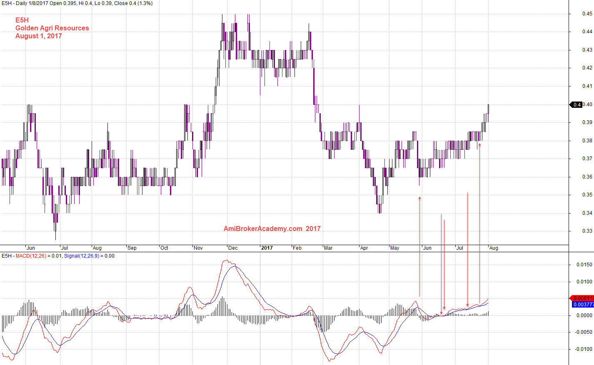Click the 'Mar' month label on the time axis
The image size is (594, 365).
point(328,248)
